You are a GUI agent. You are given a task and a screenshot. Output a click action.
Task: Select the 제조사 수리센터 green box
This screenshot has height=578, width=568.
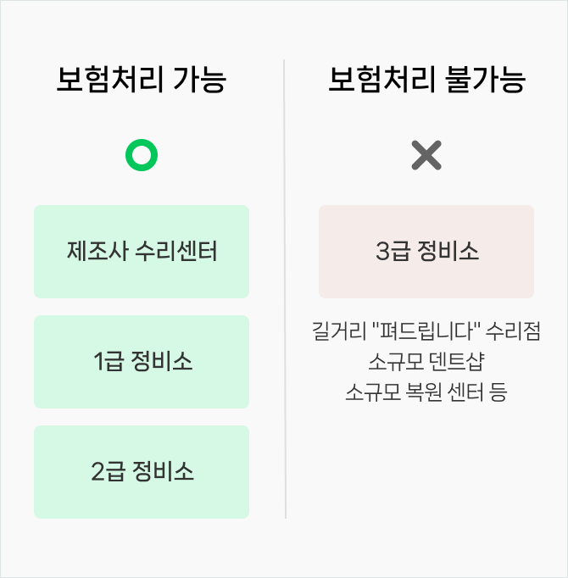[x=142, y=252]
